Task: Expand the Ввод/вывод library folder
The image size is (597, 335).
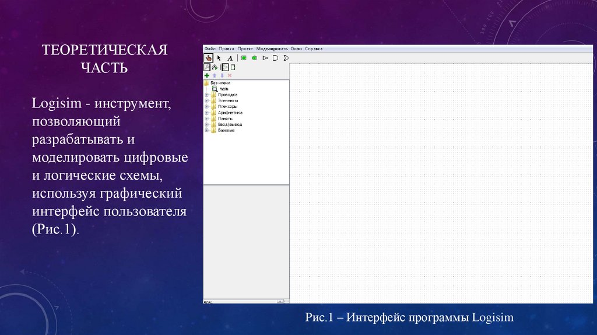Action: click(x=206, y=124)
